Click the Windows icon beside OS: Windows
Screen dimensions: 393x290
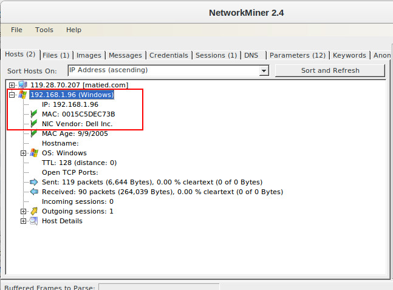pos(34,153)
